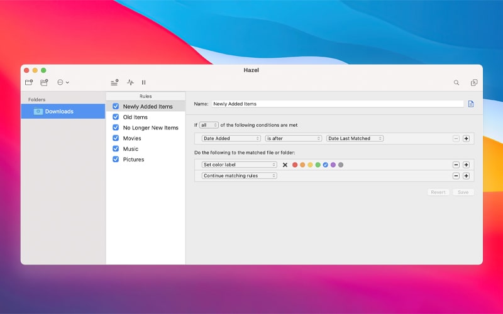The height and width of the screenshot is (314, 503).
Task: Add a condition with the plus button
Action: (x=466, y=138)
